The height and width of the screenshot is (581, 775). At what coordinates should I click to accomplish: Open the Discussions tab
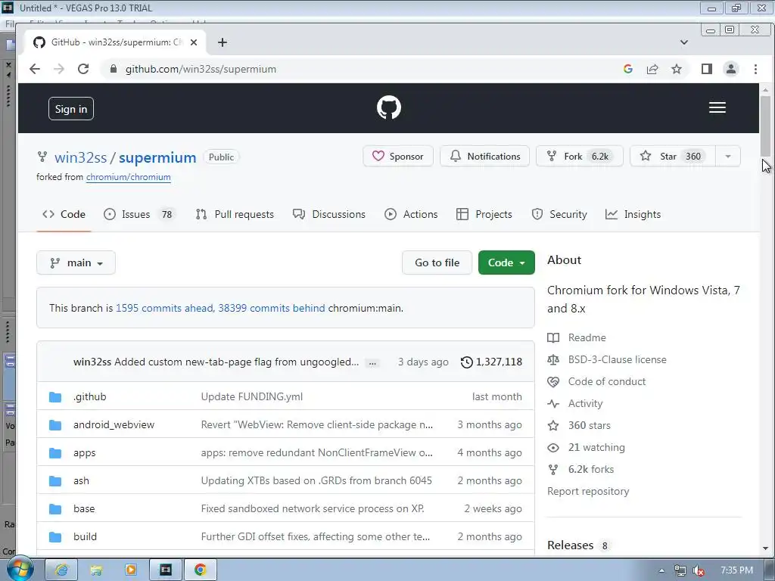coord(328,214)
